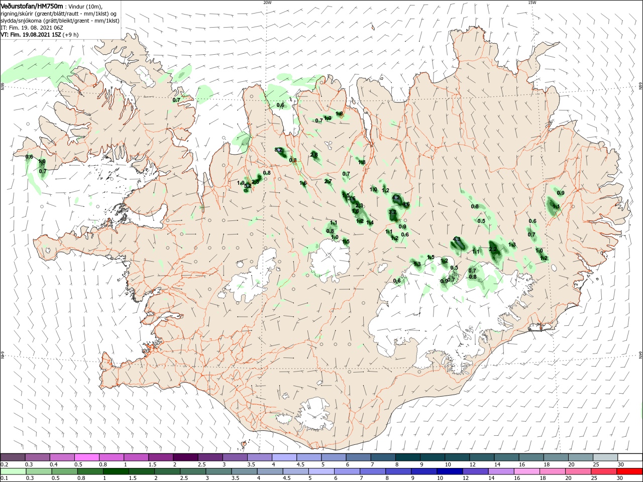643x482 pixels.
Task: Click the 30 label in the top snow legend row
Action: click(x=621, y=464)
